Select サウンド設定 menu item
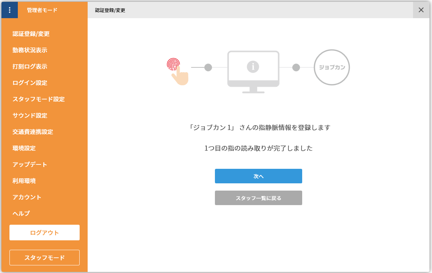The width and height of the screenshot is (432, 273). [30, 115]
